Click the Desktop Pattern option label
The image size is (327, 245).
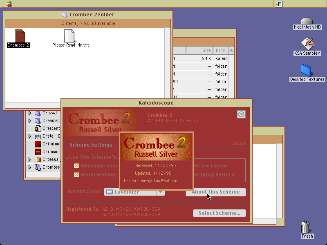(x=214, y=175)
